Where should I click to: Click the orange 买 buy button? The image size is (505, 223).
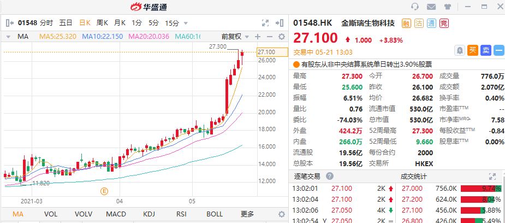point(472,50)
